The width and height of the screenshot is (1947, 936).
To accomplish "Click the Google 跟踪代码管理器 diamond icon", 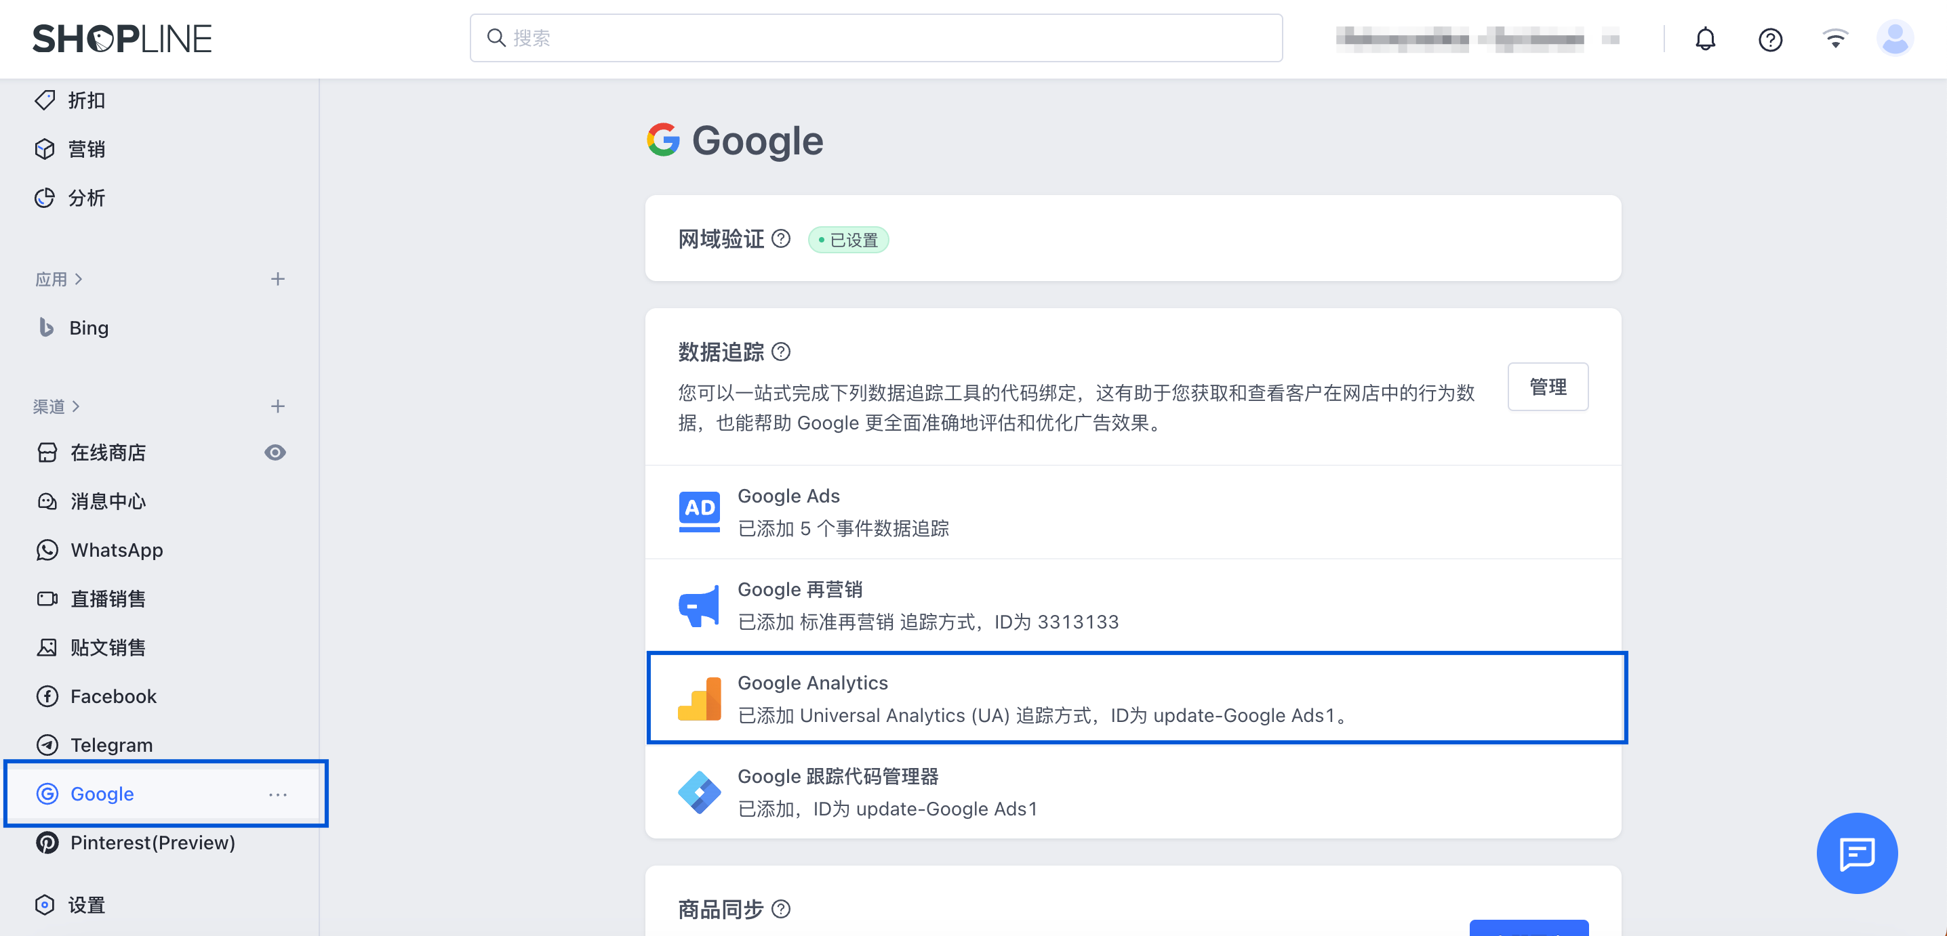I will coord(699,792).
